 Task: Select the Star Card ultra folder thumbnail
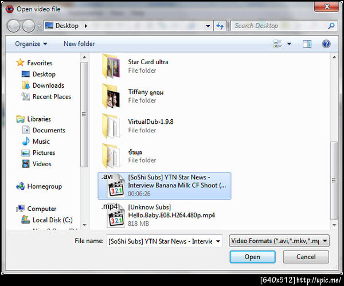tap(111, 66)
